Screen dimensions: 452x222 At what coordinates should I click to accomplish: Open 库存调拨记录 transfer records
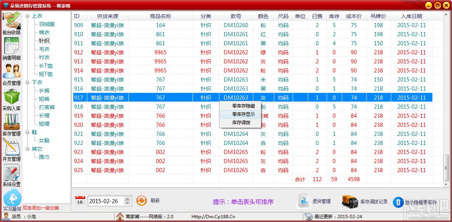(x=365, y=202)
